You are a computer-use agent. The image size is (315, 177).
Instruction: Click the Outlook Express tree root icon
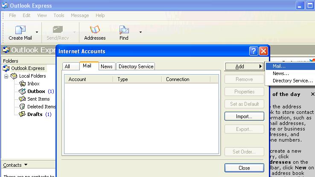pos(6,68)
